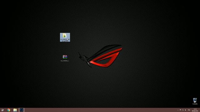Open the Action Center flag icon

tap(181, 110)
